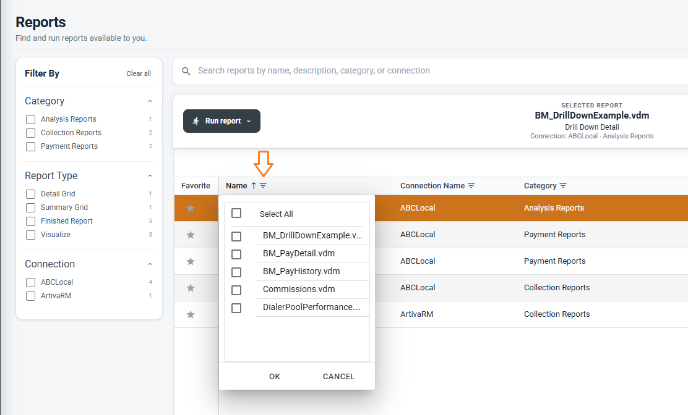Screen dimensions: 688x415
Task: Toggle favorite star for first Payment Reports row
Action: click(191, 235)
